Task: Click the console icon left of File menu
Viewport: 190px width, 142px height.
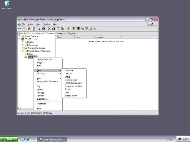Action: (19, 24)
